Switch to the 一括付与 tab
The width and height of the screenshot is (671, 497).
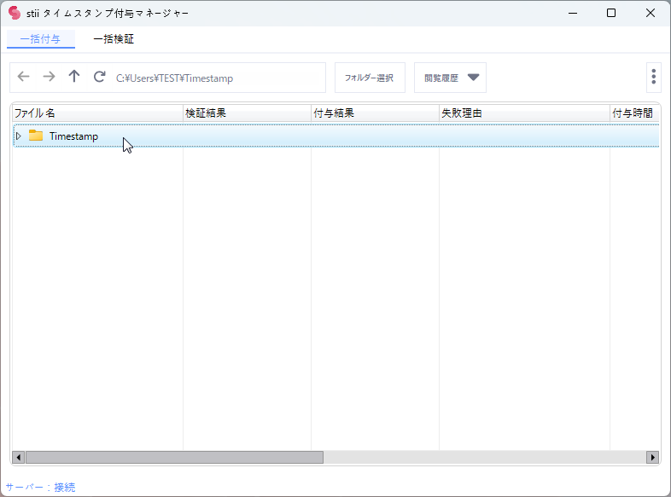40,38
